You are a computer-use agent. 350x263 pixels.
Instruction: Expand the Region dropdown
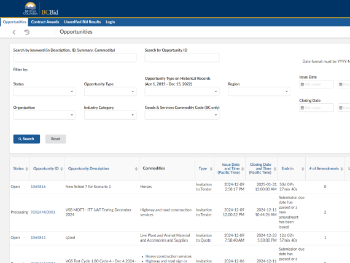(259, 92)
